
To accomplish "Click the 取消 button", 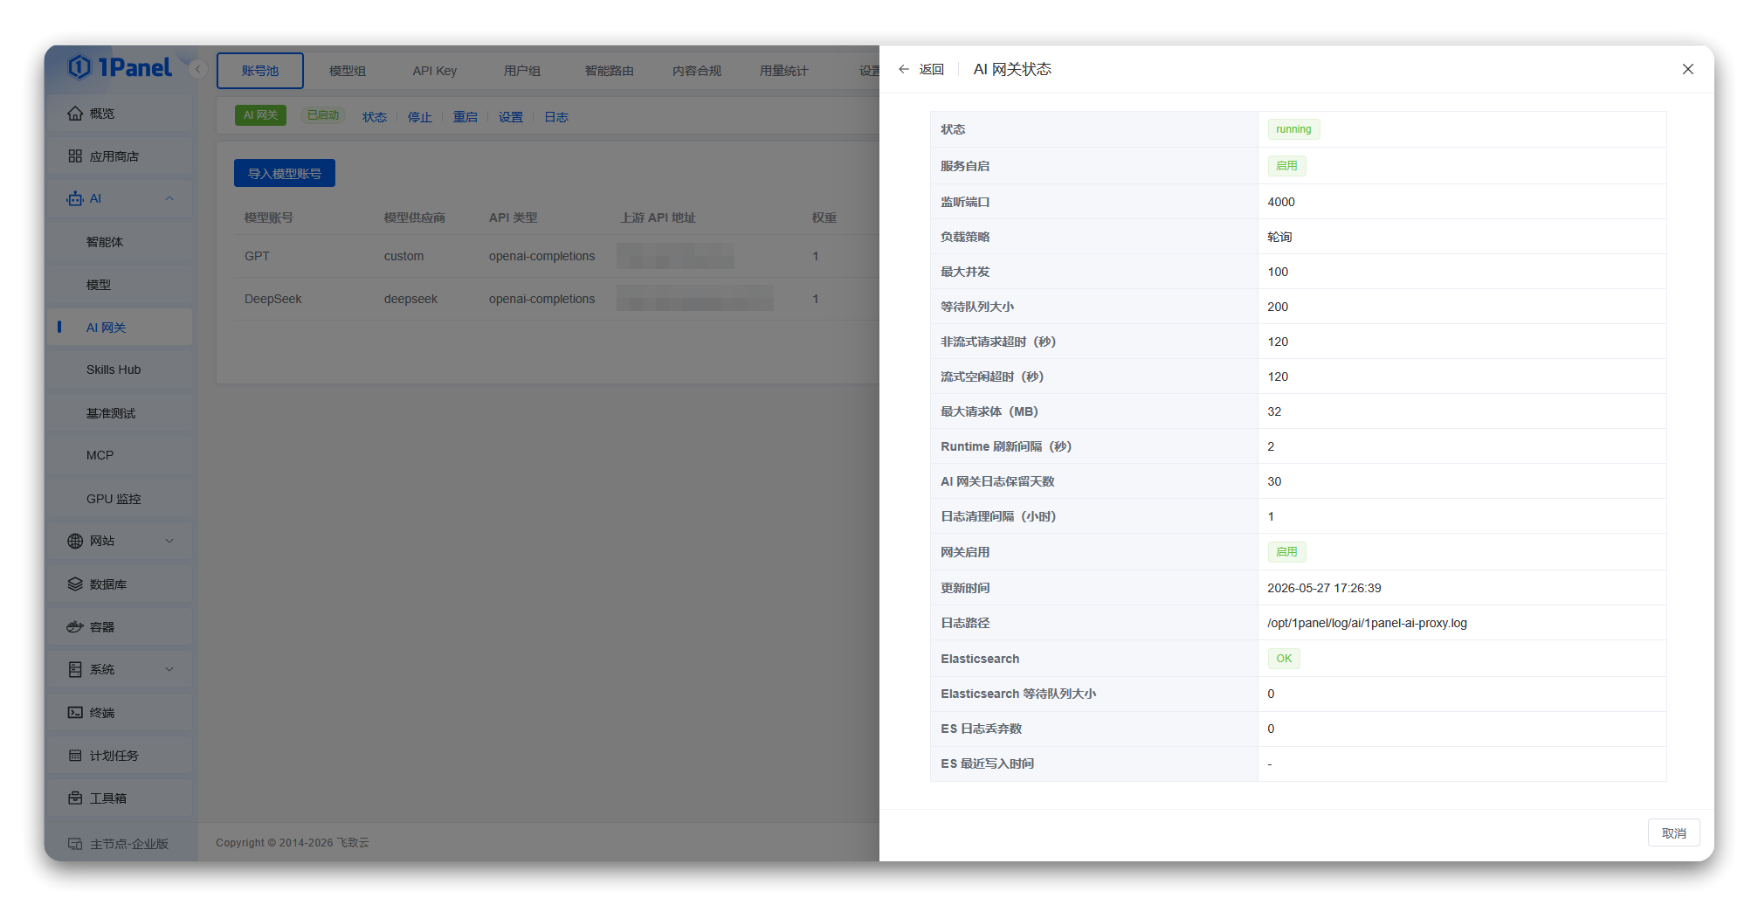I will pos(1673,833).
